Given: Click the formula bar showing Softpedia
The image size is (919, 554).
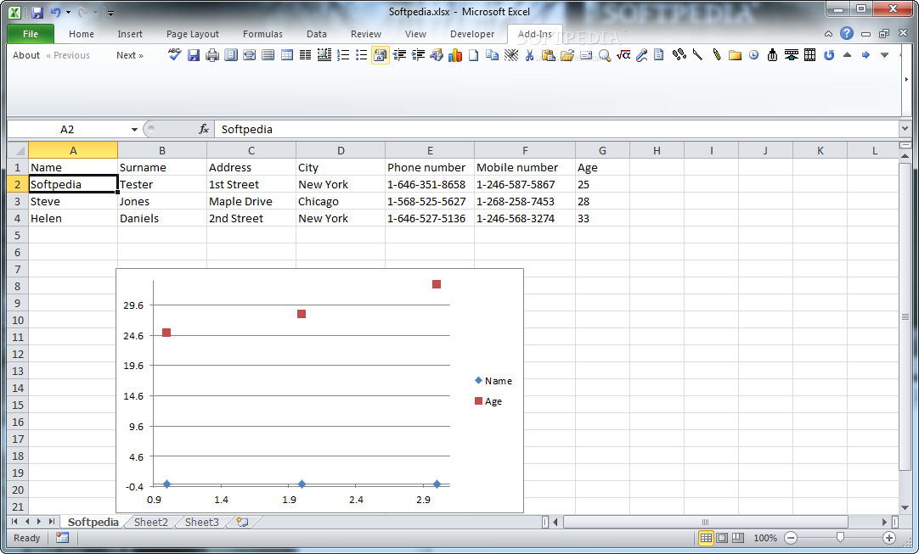Looking at the screenshot, I should point(557,129).
